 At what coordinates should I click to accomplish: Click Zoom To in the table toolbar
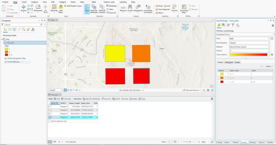point(106,99)
